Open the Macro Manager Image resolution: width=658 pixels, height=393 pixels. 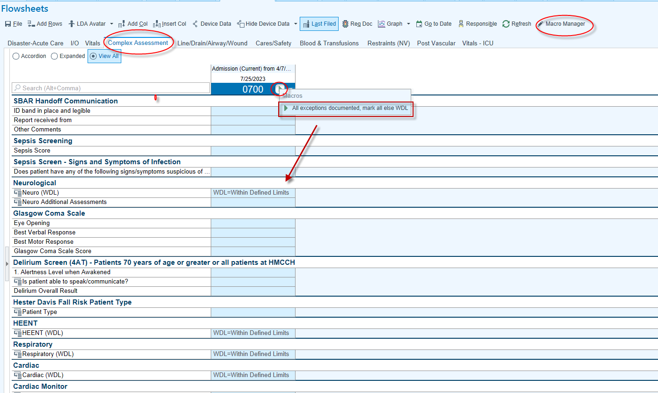(564, 24)
